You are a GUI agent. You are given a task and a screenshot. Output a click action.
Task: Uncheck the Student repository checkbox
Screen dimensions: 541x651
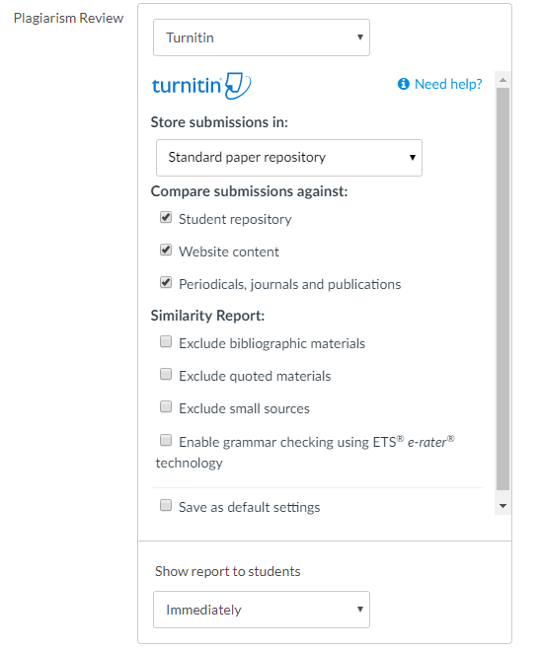point(166,217)
